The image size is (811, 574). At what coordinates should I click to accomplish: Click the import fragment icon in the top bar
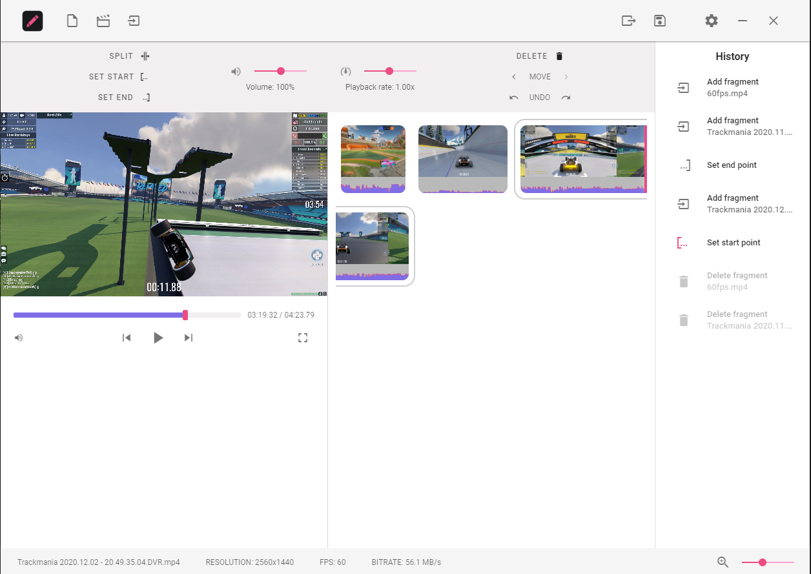pos(134,21)
